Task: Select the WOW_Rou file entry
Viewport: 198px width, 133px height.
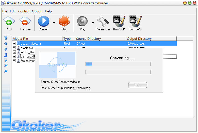Action: pyautogui.click(x=28, y=52)
